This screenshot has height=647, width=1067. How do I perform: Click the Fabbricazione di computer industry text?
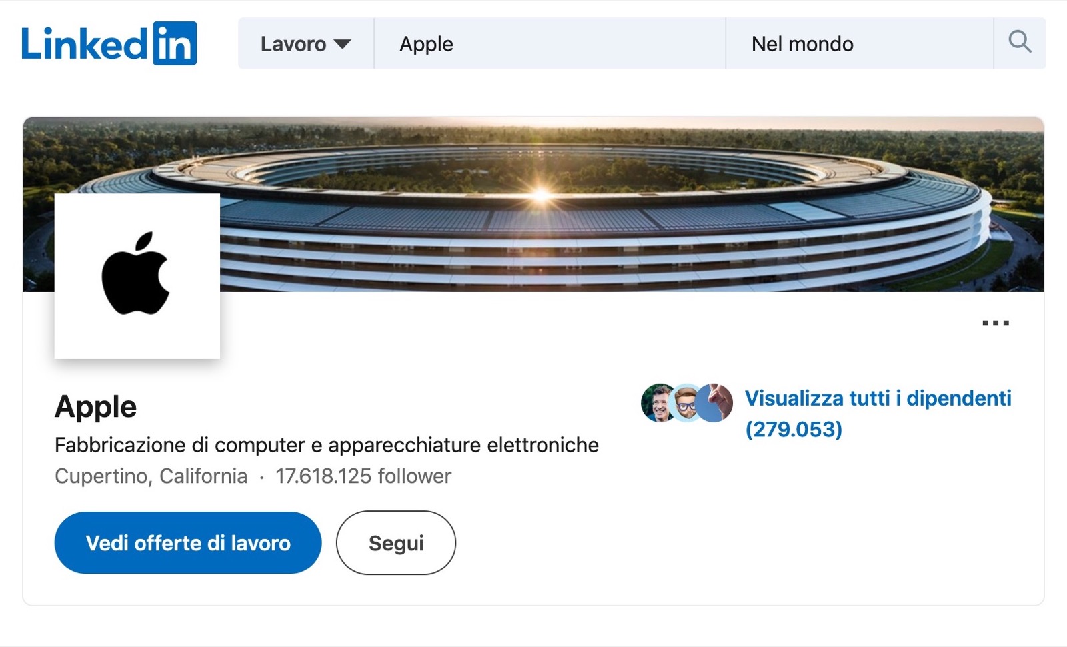(326, 445)
